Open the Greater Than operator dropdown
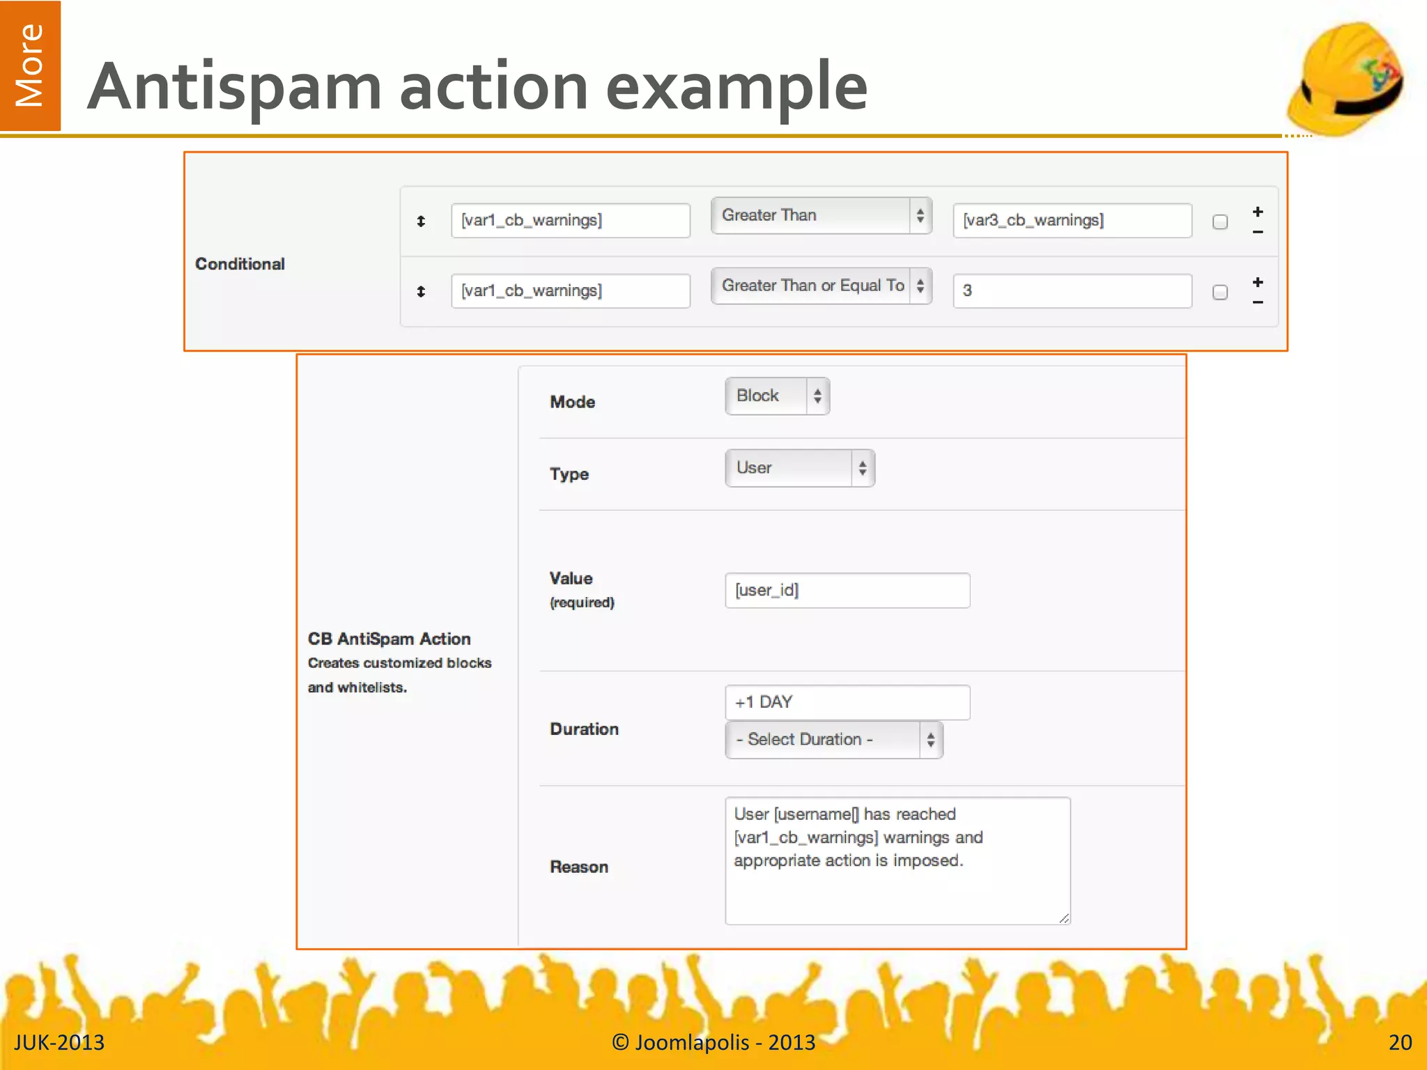1427x1070 pixels. tap(822, 215)
